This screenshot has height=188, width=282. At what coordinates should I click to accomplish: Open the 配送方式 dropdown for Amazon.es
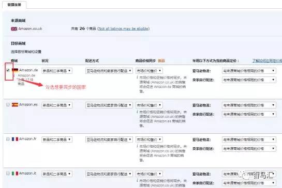[109, 105]
